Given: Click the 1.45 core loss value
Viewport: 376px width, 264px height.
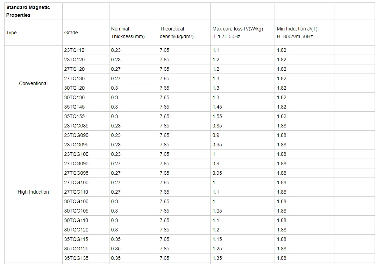Looking at the screenshot, I should pyautogui.click(x=217, y=107).
